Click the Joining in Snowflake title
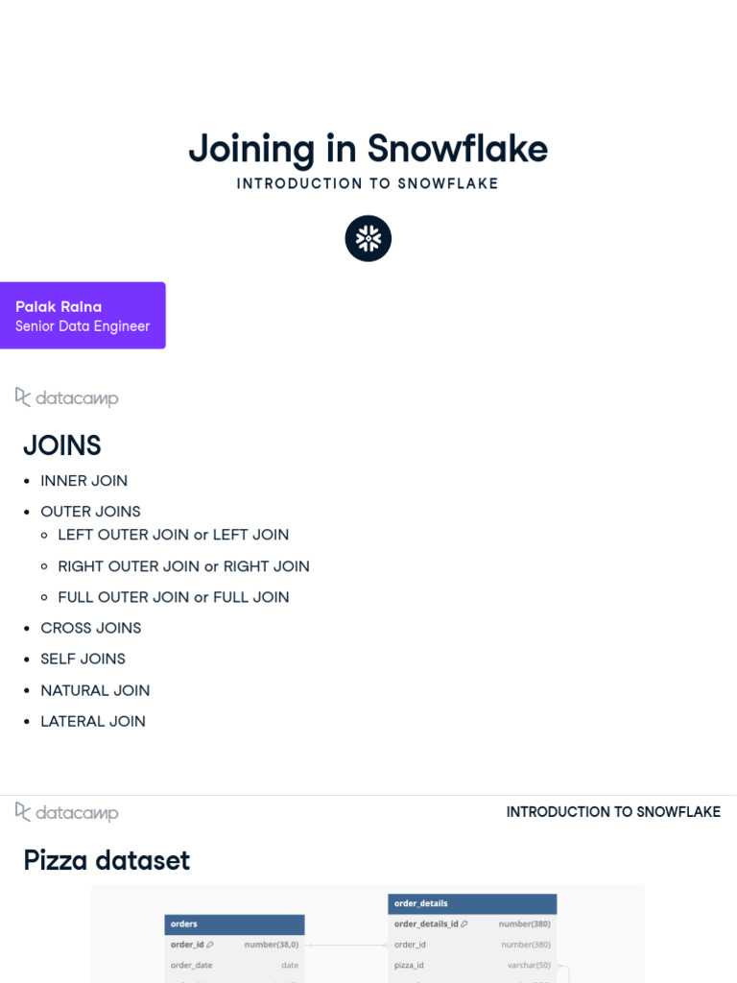This screenshot has width=737, height=983. pos(368,149)
